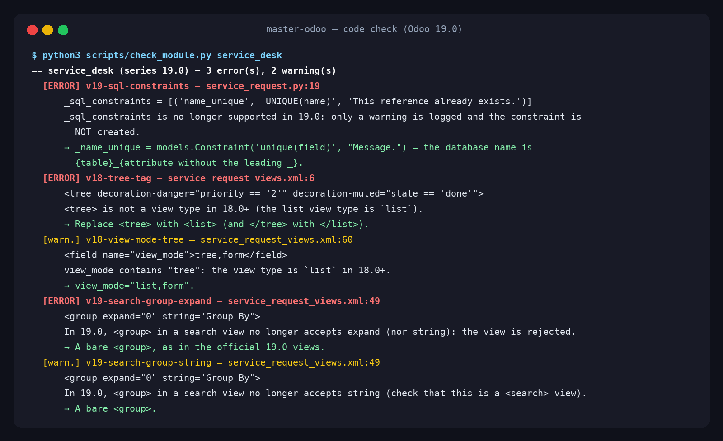Select the service_desk summary line with error counts

tap(184, 71)
